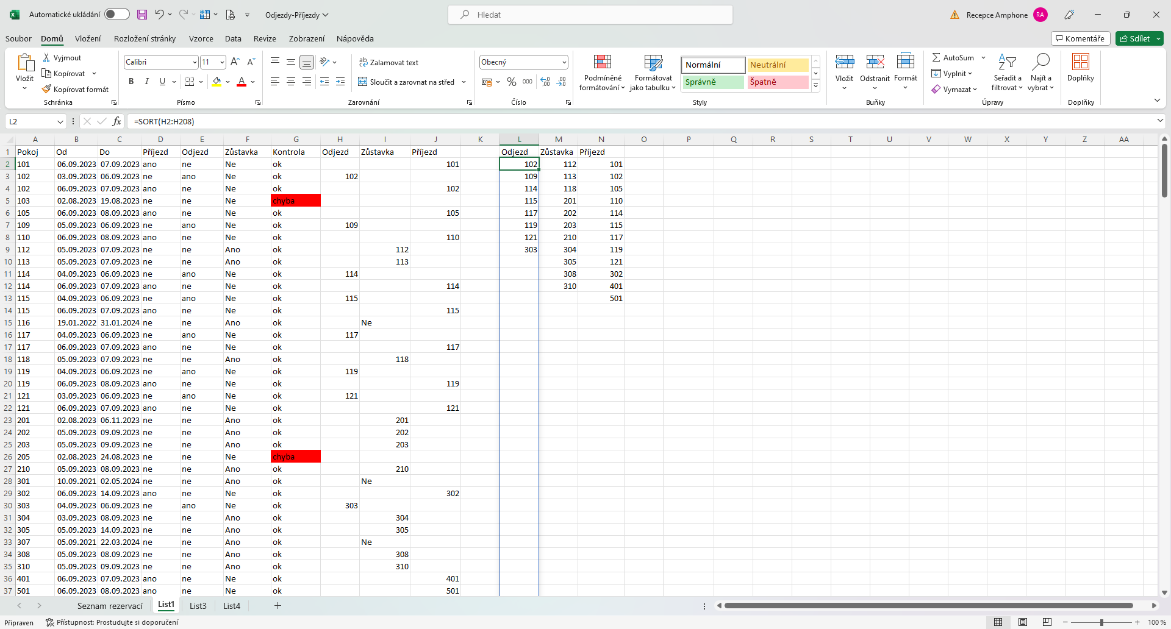This screenshot has height=629, width=1171.
Task: Open Podmíněné formátování (conditional formatting)
Action: tap(602, 73)
